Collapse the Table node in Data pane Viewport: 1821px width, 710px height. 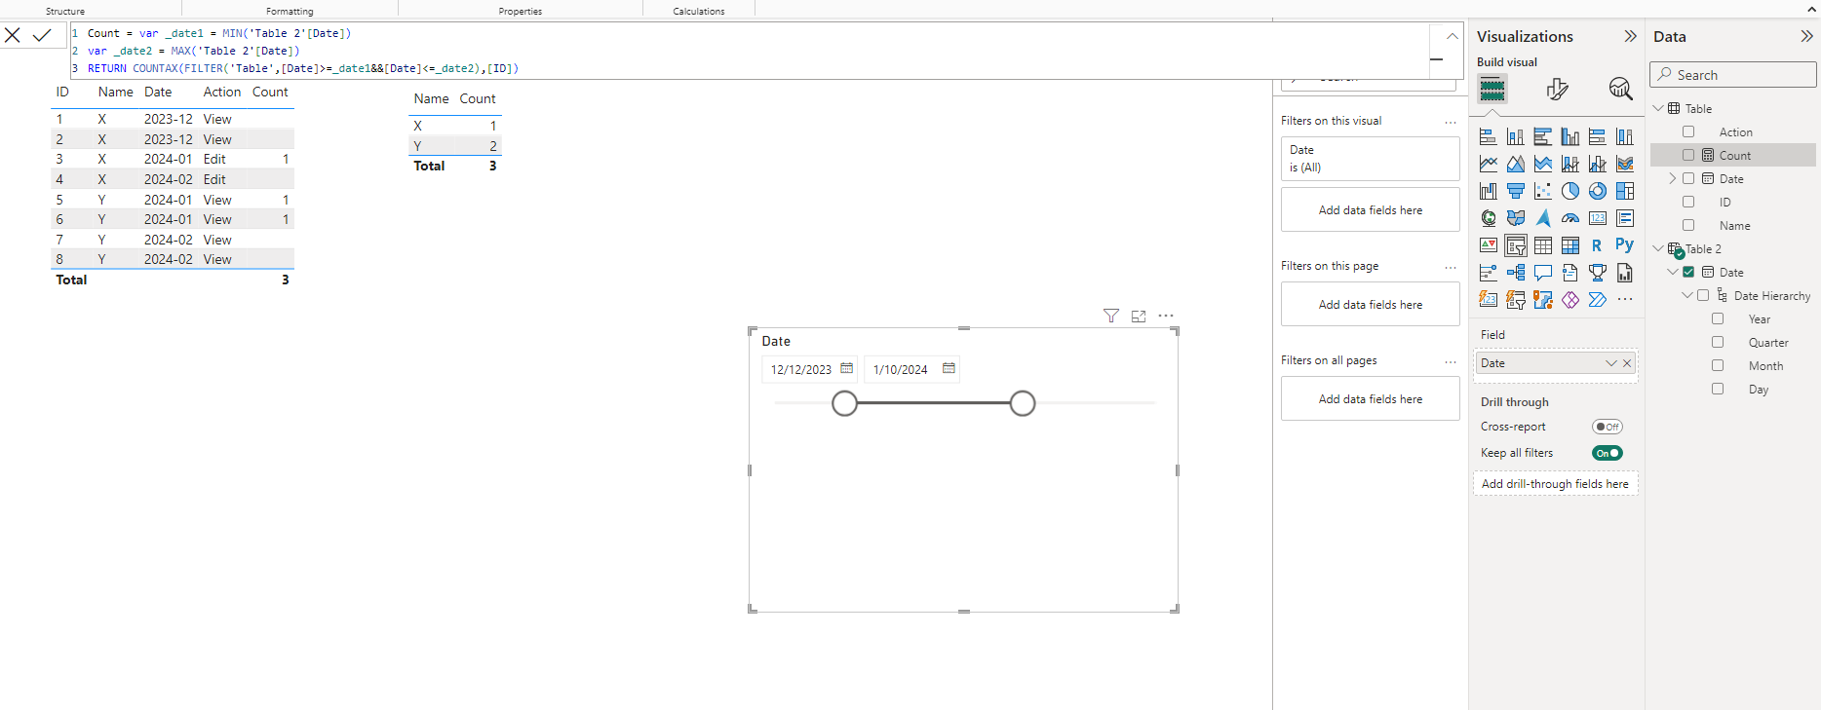pyautogui.click(x=1658, y=108)
